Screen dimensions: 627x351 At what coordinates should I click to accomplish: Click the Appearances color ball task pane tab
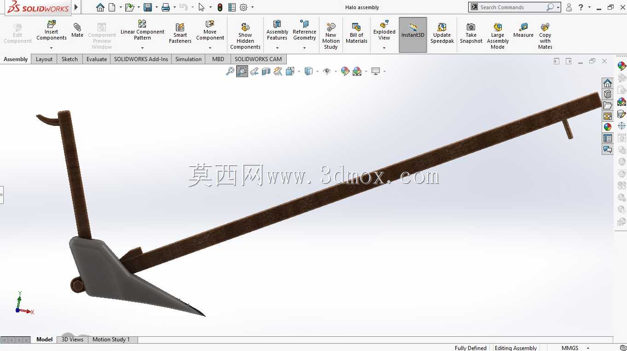[x=608, y=127]
